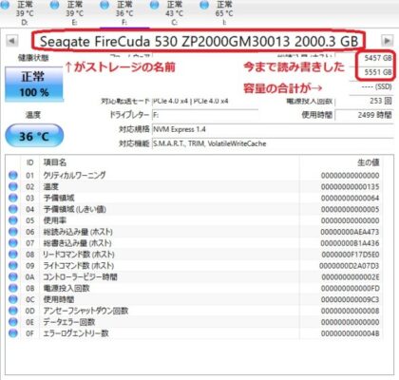The width and height of the screenshot is (399, 380).
Task: Click the 5551 GB total writes value
Action: [378, 72]
